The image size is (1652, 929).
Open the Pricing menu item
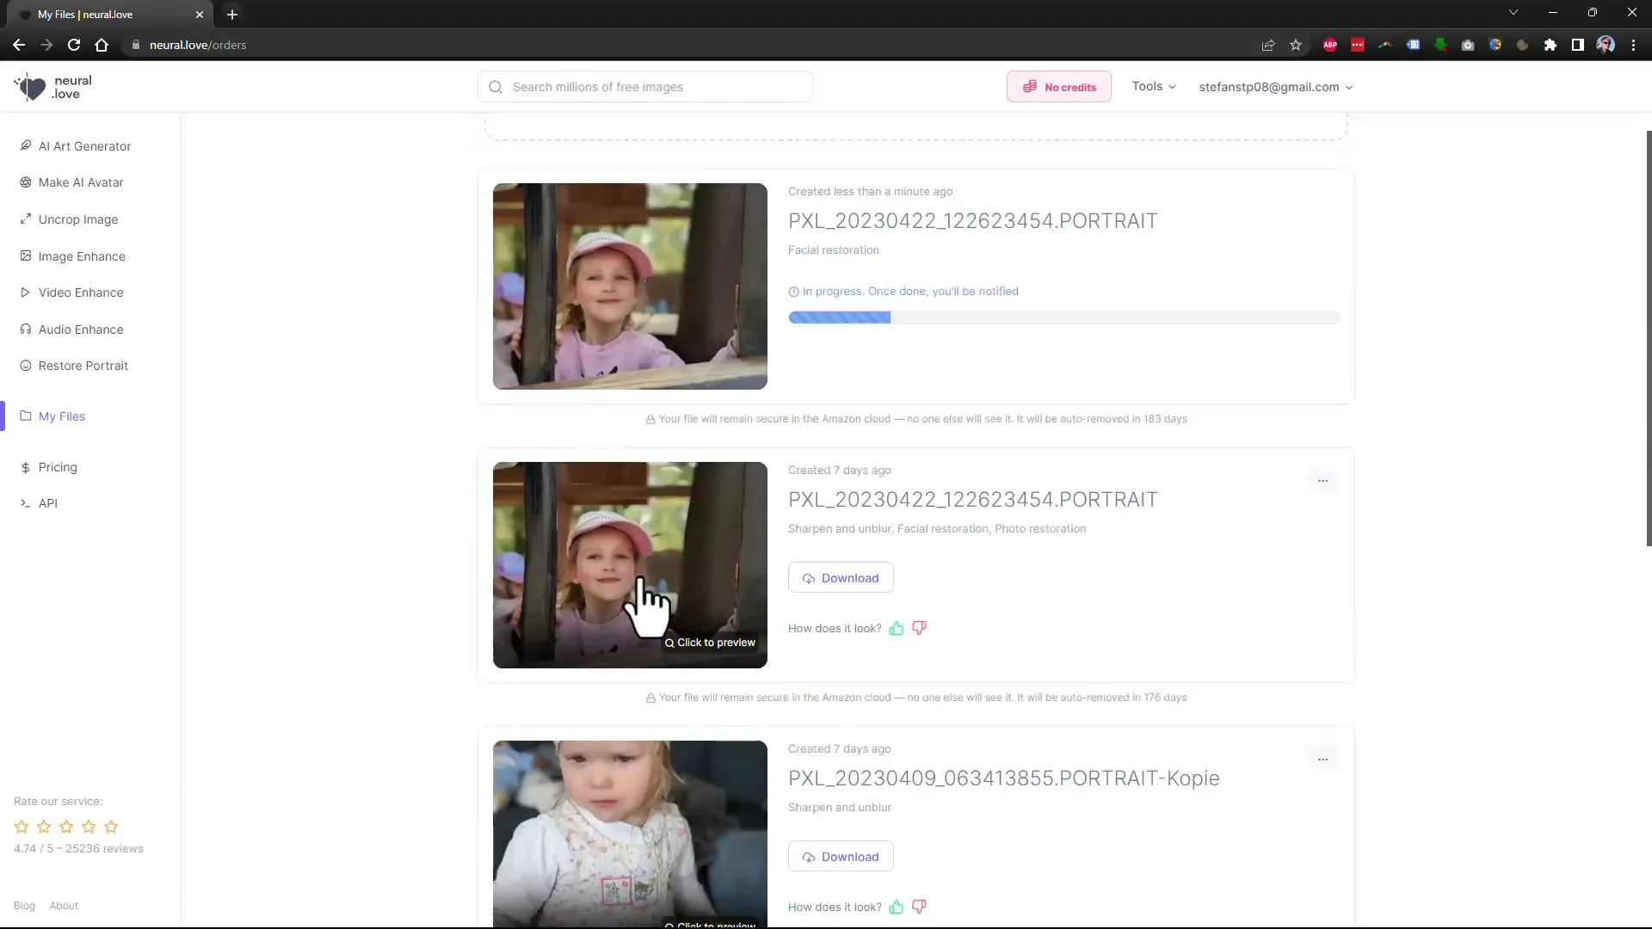[58, 466]
